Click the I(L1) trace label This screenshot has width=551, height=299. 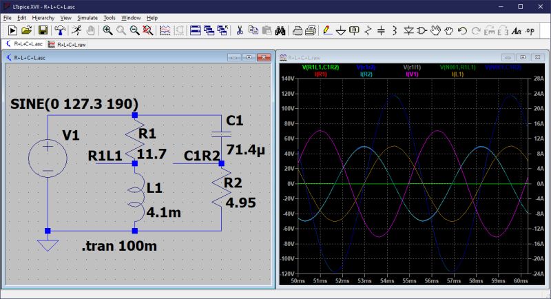point(457,74)
